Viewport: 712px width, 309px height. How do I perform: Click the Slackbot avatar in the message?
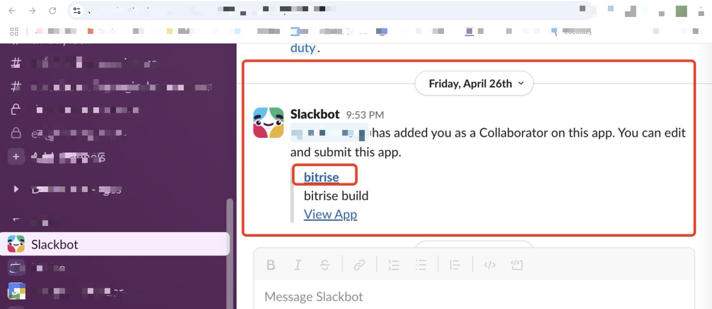268,123
